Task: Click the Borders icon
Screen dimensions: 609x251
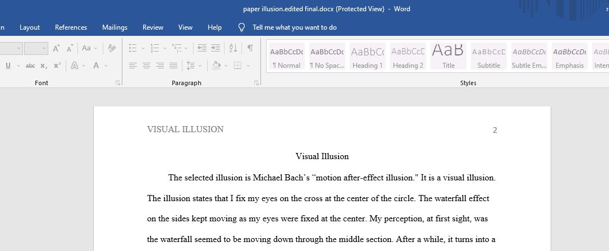Action: point(237,66)
